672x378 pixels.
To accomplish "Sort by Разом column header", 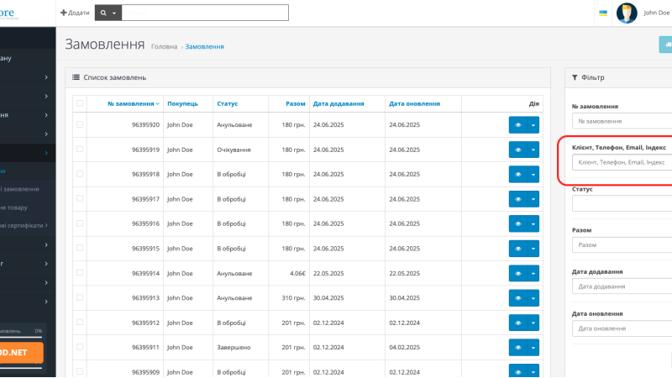I will tap(296, 103).
